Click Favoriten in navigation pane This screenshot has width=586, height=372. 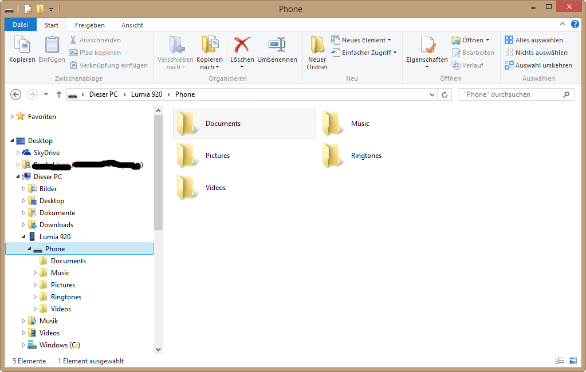[x=42, y=117]
